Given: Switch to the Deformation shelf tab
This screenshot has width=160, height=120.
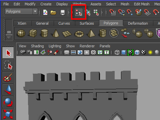Looking at the screenshot, I should click(138, 23).
